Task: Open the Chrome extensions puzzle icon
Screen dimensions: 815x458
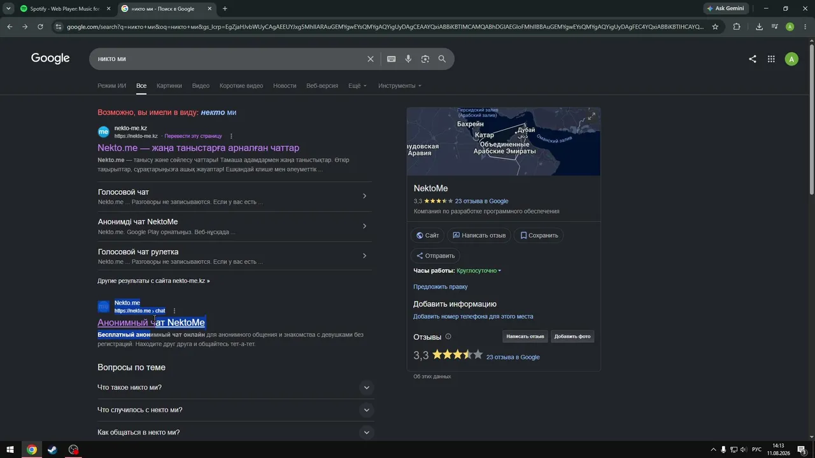Action: (x=737, y=27)
